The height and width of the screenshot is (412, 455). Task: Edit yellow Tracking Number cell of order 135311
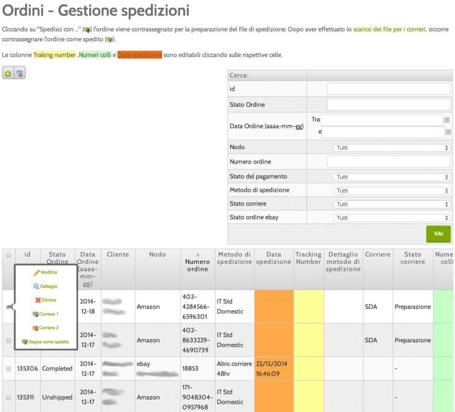(309, 396)
